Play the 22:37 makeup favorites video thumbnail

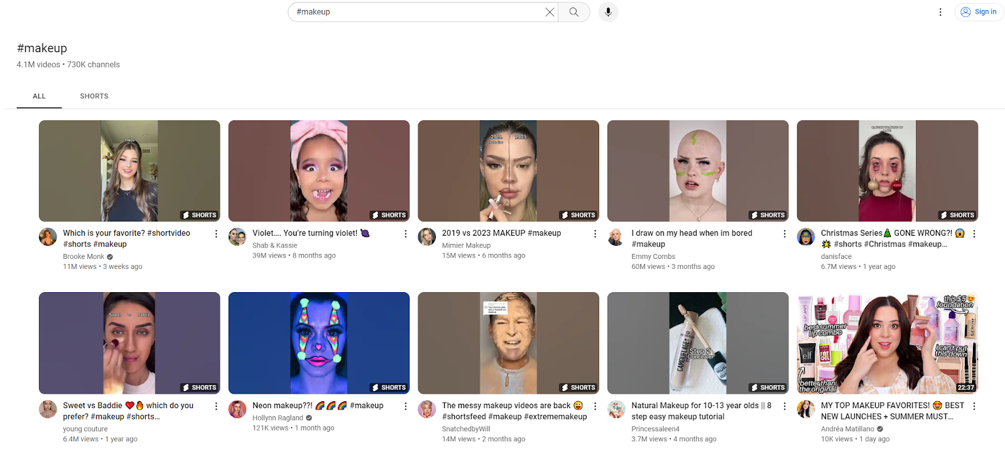click(888, 343)
